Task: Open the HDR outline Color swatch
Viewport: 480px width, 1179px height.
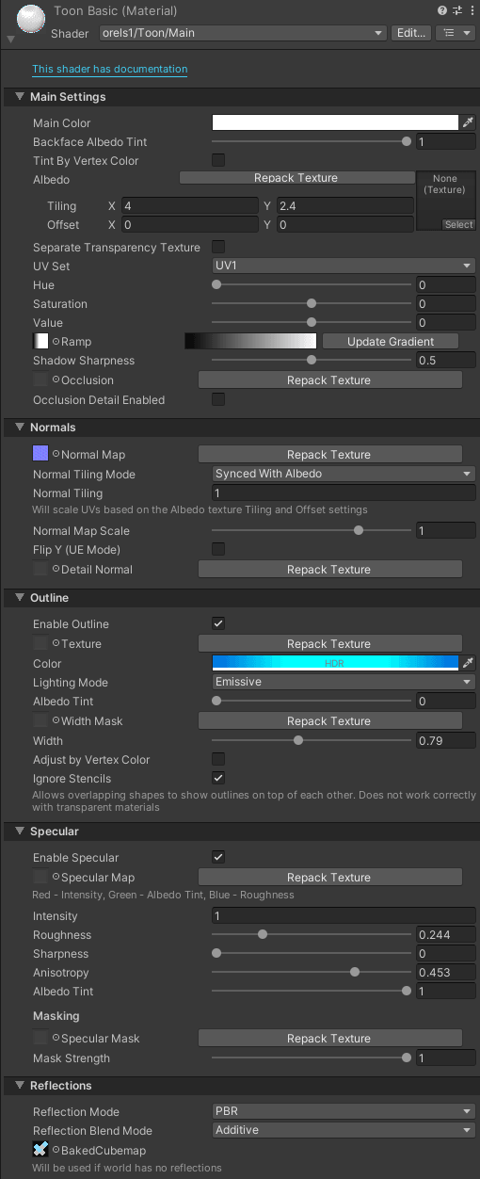Action: coord(335,663)
